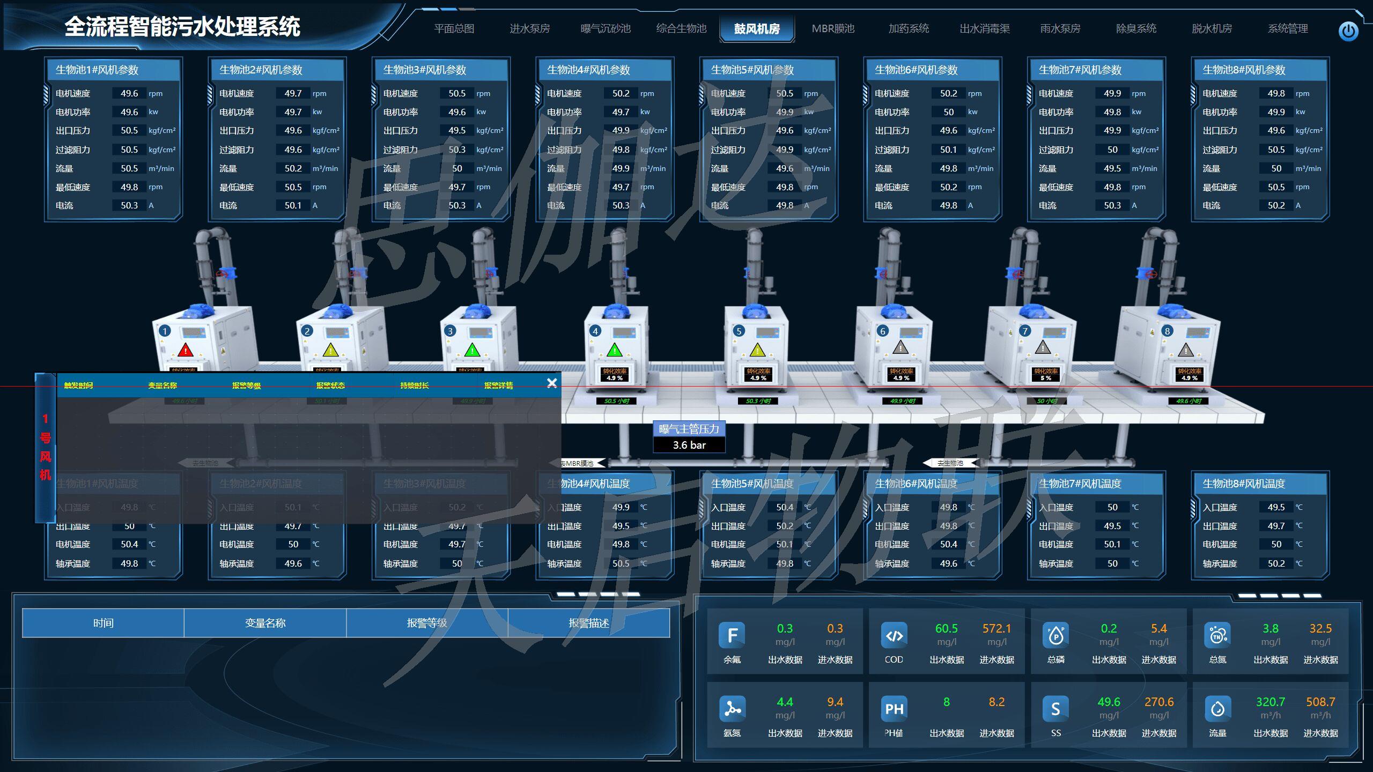
Task: Click the 氨氮 molecule icon
Action: click(x=732, y=709)
